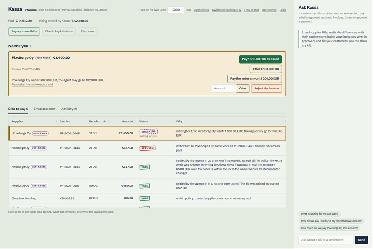Click the €33.90 Cloudbox amount

coord(128,198)
